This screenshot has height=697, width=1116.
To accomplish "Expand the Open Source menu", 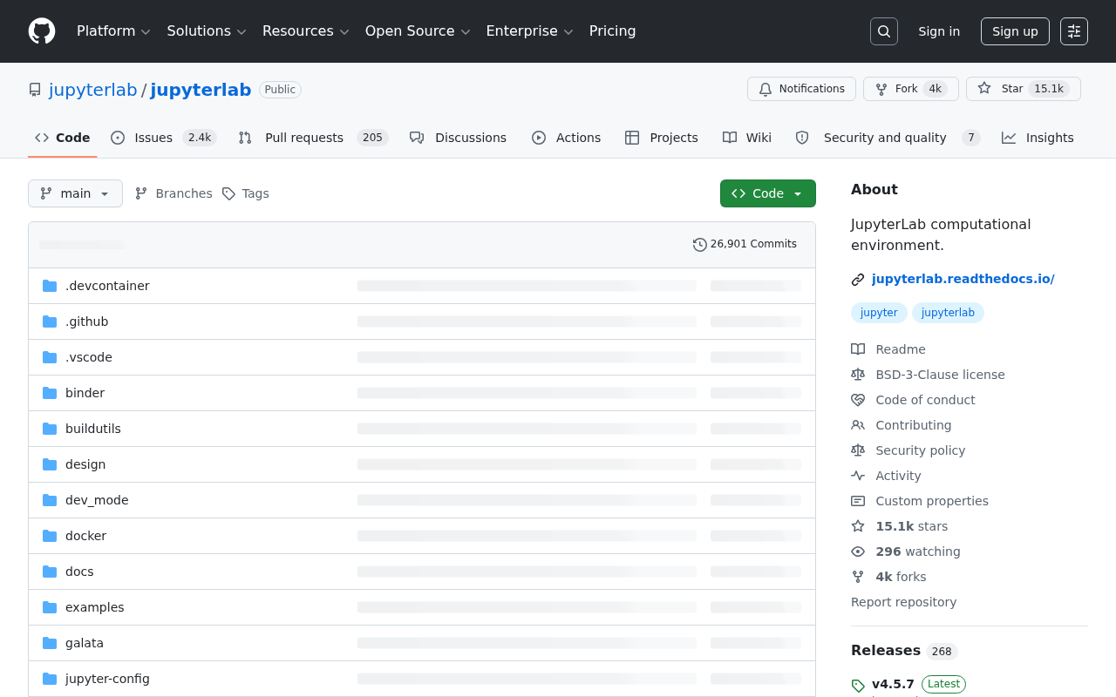I will tap(418, 31).
